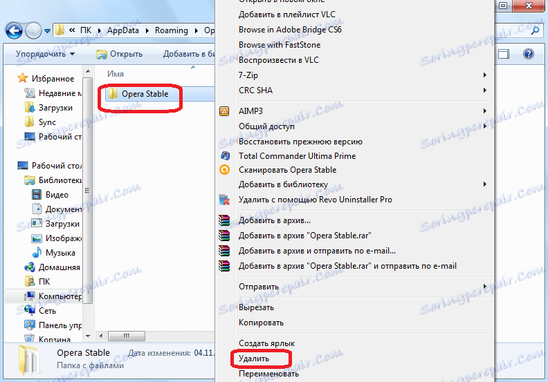Click the Открыть toolbar button

(120, 54)
